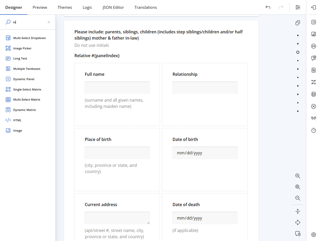Viewport: 321px width, 241px height.
Task: Switch to the Preview tab
Action: pyautogui.click(x=40, y=7)
